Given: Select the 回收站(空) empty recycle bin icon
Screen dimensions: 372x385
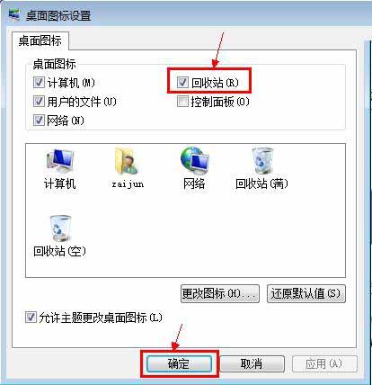Looking at the screenshot, I should click(x=60, y=228).
